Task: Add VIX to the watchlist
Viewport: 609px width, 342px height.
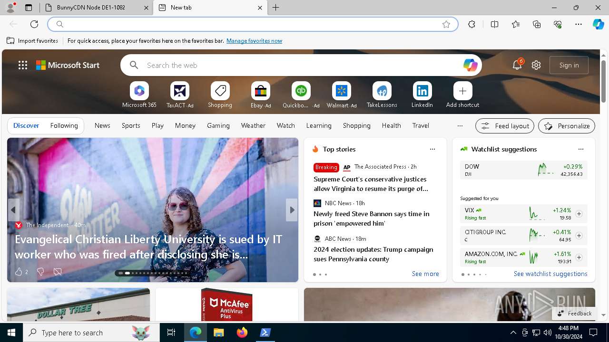Action: (x=579, y=214)
